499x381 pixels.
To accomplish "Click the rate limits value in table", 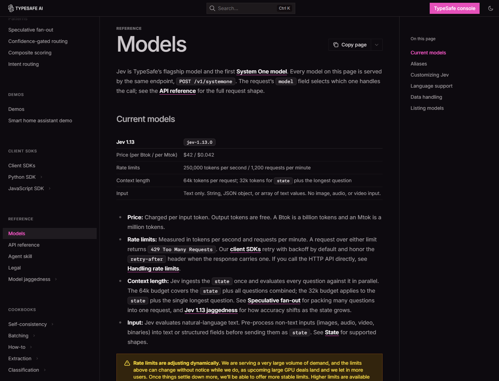I will pos(247,168).
